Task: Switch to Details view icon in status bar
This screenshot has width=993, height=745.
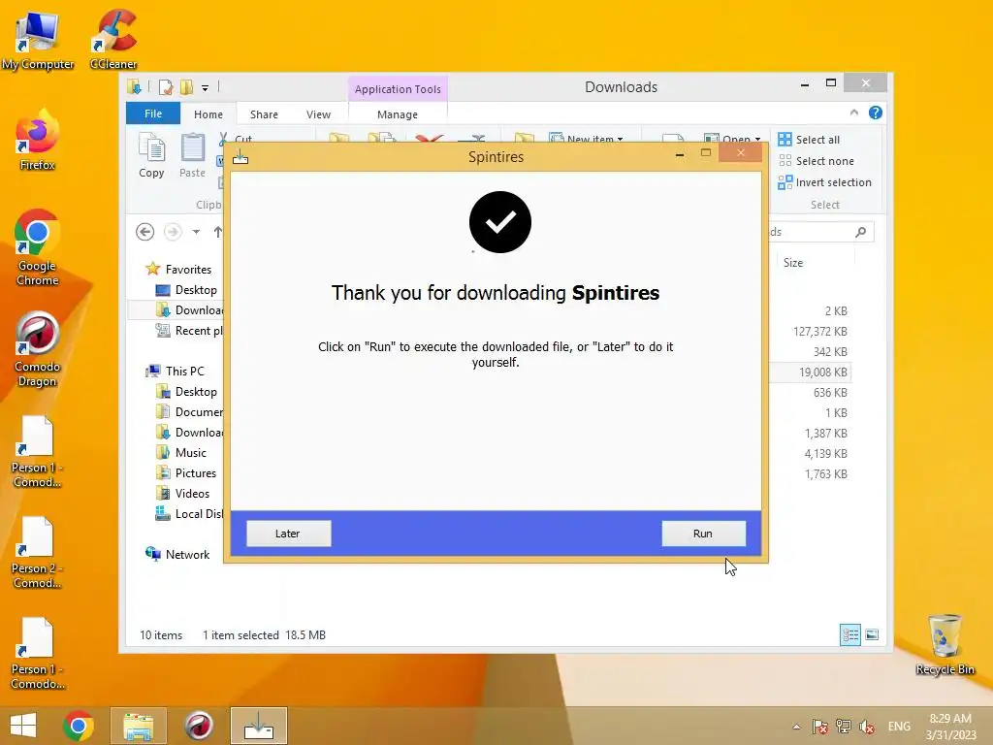Action: click(849, 634)
